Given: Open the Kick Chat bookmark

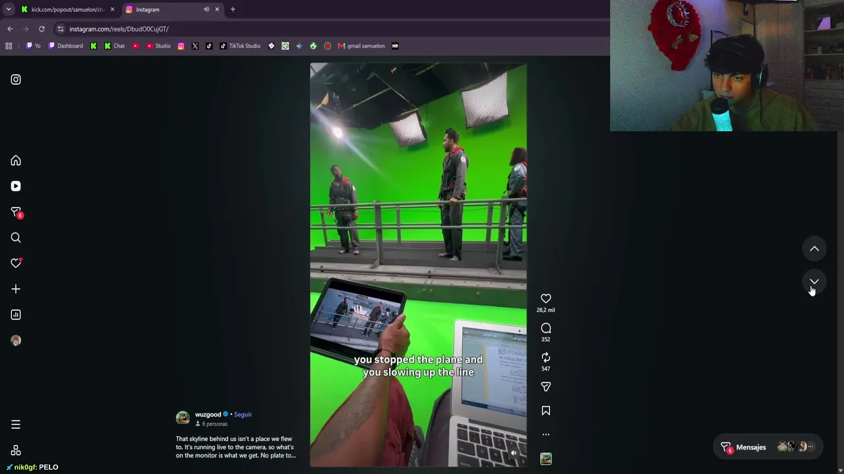Looking at the screenshot, I should tap(114, 46).
